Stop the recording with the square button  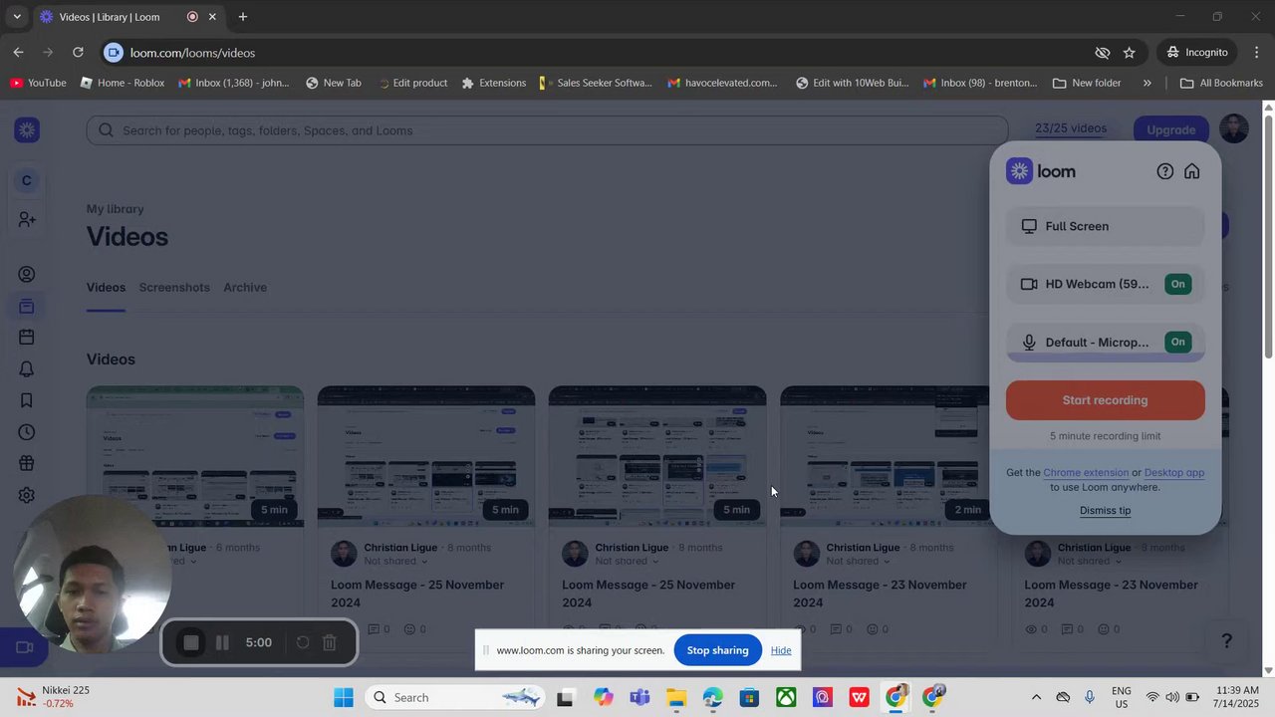[x=191, y=643]
